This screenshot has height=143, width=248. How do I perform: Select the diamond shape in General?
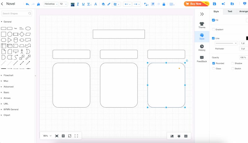click(x=22, y=34)
